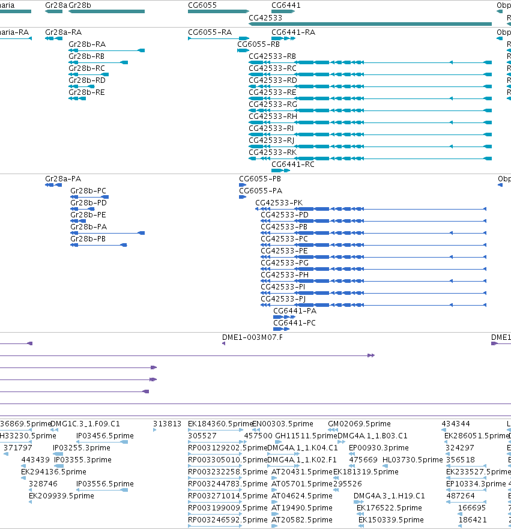Select the Gr28a gene feature

[x=53, y=11]
